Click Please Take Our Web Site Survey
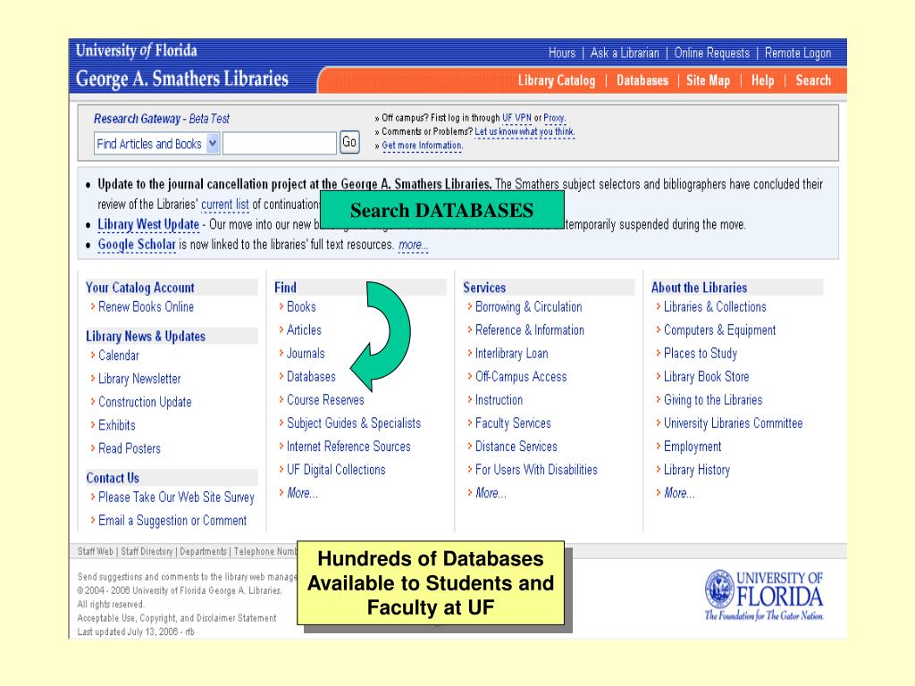 [x=176, y=498]
